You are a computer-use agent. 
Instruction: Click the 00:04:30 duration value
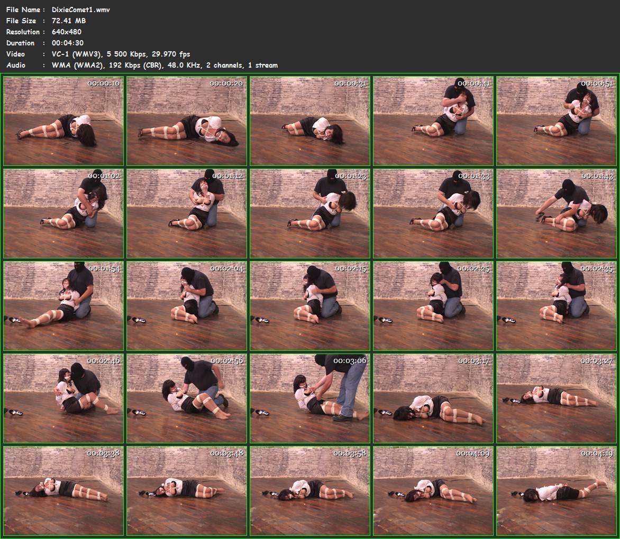(68, 43)
